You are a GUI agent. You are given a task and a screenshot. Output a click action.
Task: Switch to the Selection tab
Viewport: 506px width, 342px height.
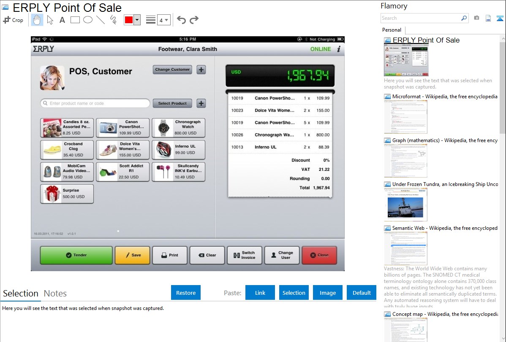point(21,294)
